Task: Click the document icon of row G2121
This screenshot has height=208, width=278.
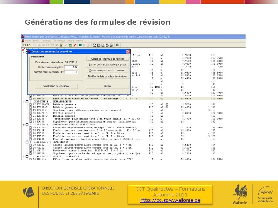Action: [31, 148]
